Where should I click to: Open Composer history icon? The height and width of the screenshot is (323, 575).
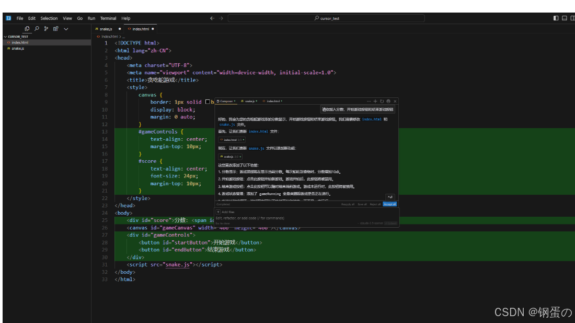pyautogui.click(x=382, y=102)
